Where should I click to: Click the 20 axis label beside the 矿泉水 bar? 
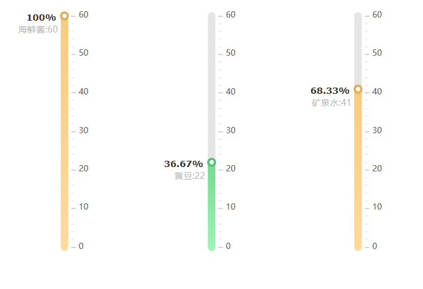pyautogui.click(x=377, y=168)
